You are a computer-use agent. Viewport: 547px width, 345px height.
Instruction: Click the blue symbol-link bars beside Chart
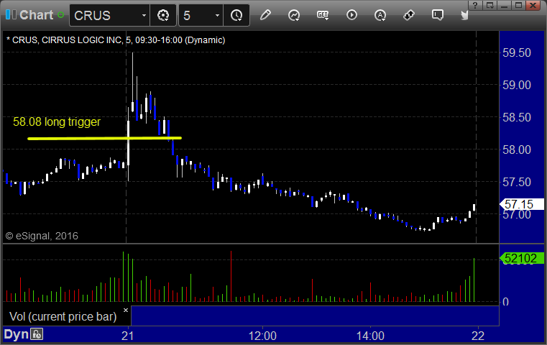click(x=11, y=15)
